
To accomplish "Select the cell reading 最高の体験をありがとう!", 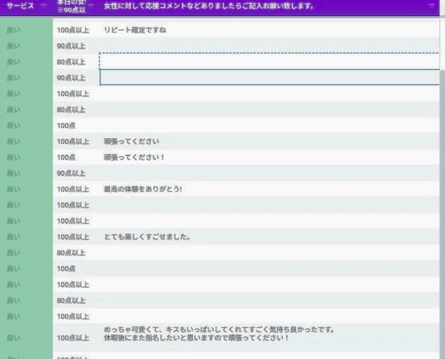I will coord(143,189).
